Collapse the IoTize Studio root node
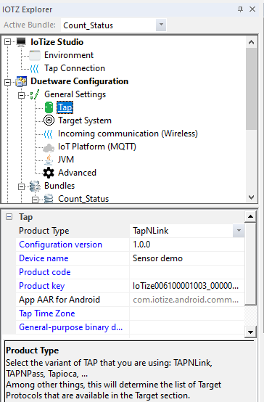This screenshot has height=402, width=264. tap(8, 41)
